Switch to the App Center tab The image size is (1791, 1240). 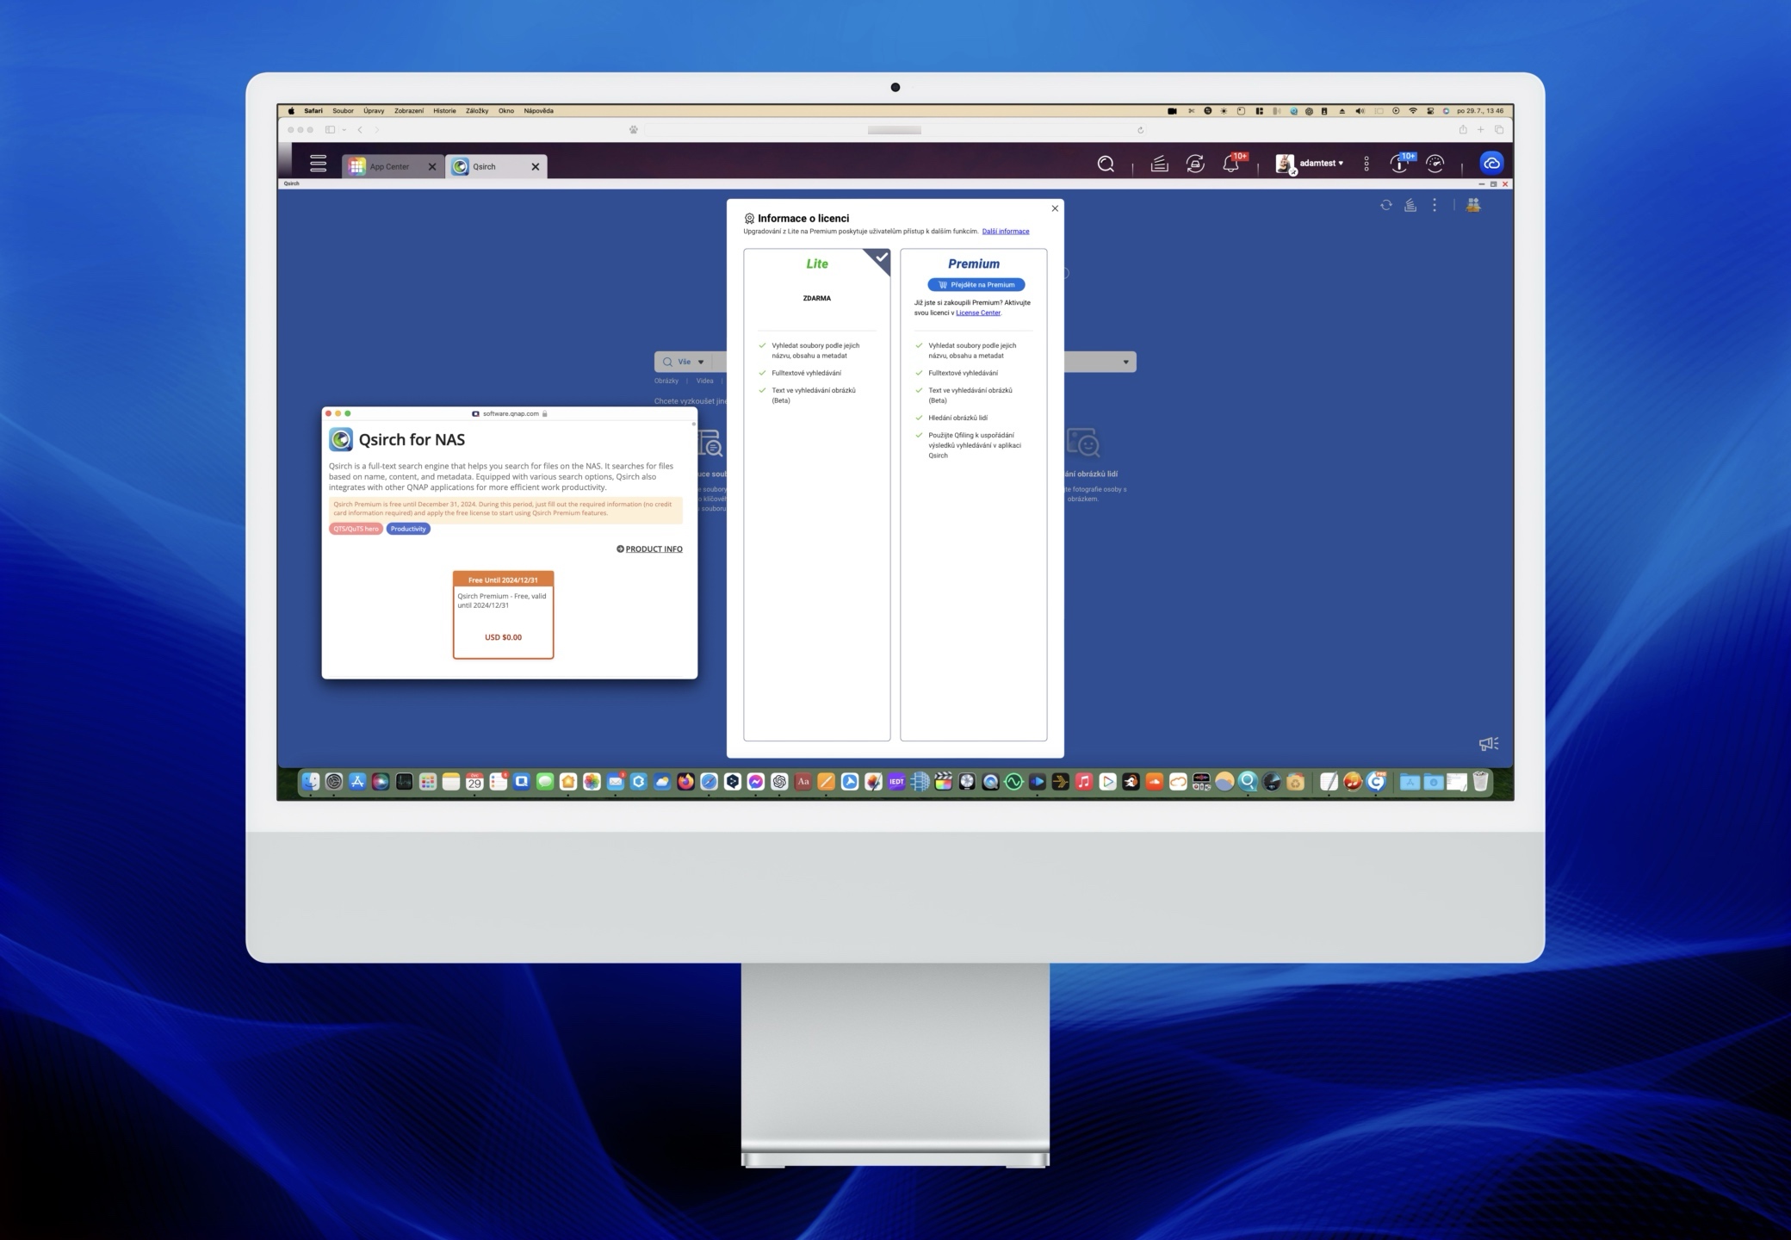click(x=389, y=167)
